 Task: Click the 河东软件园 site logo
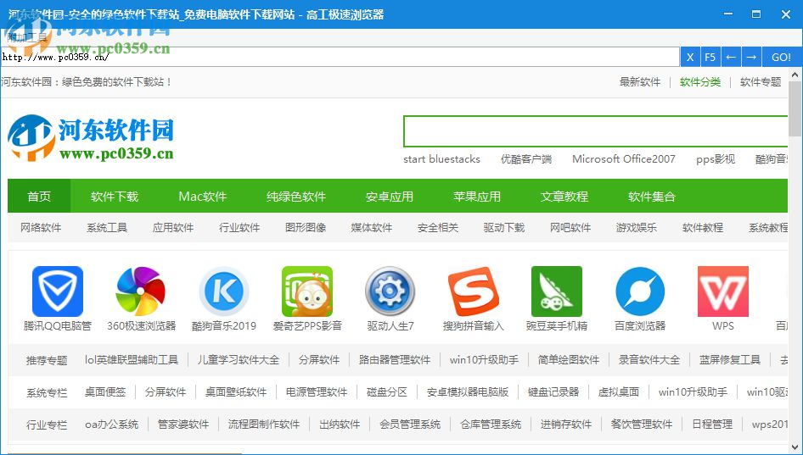tap(91, 137)
